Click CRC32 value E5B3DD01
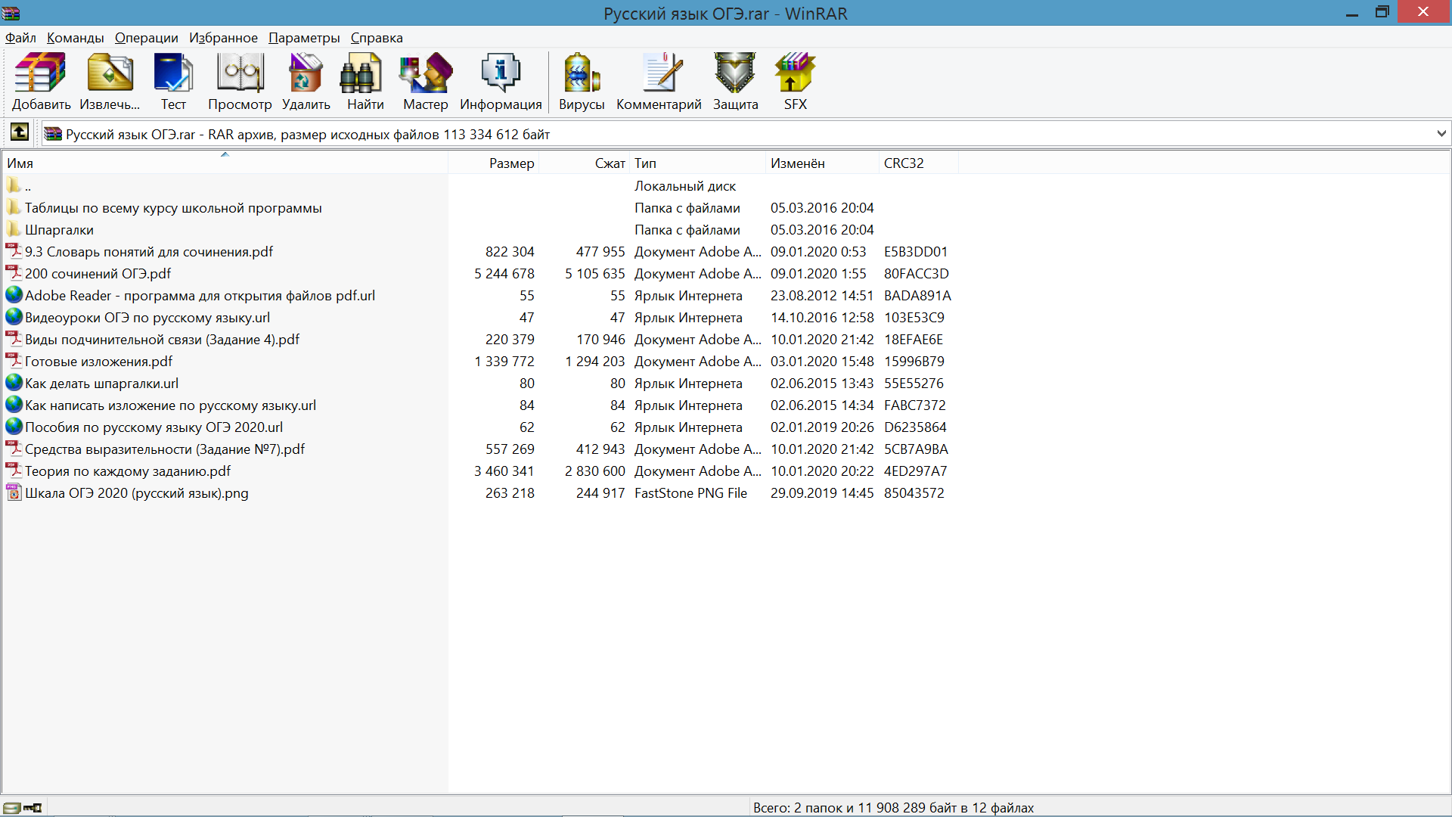 [x=915, y=251]
